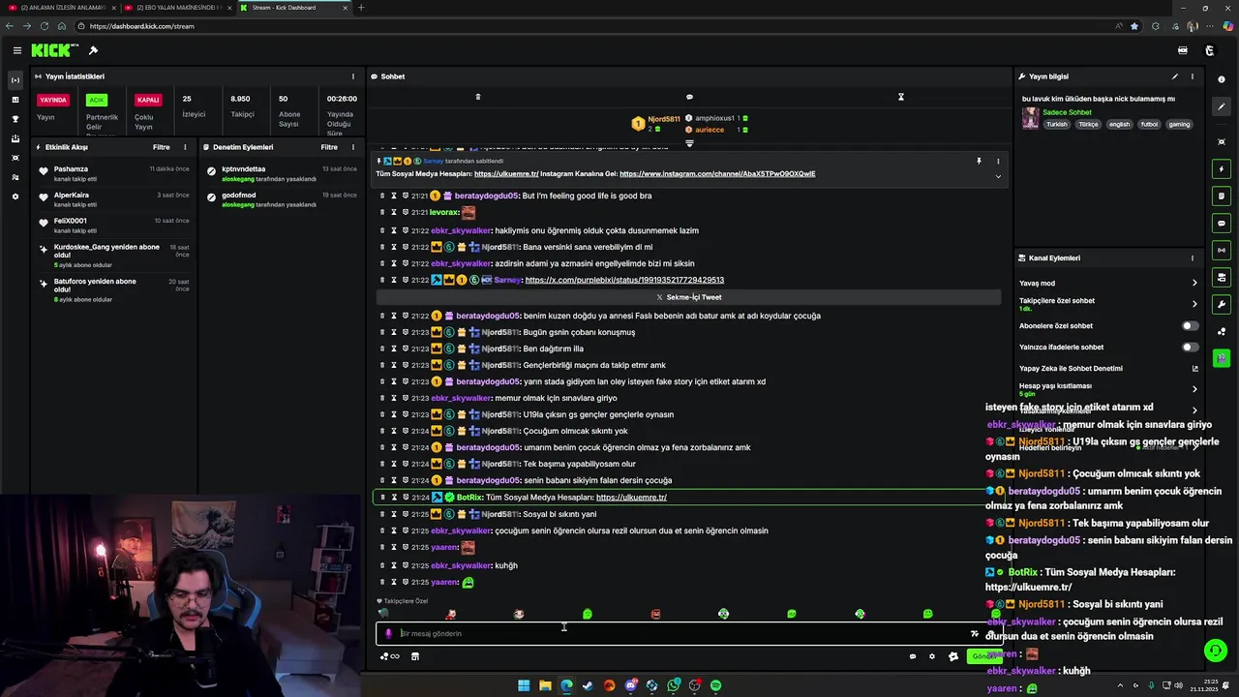Toggle the chat widget icon on the right toolbar

click(x=1222, y=224)
